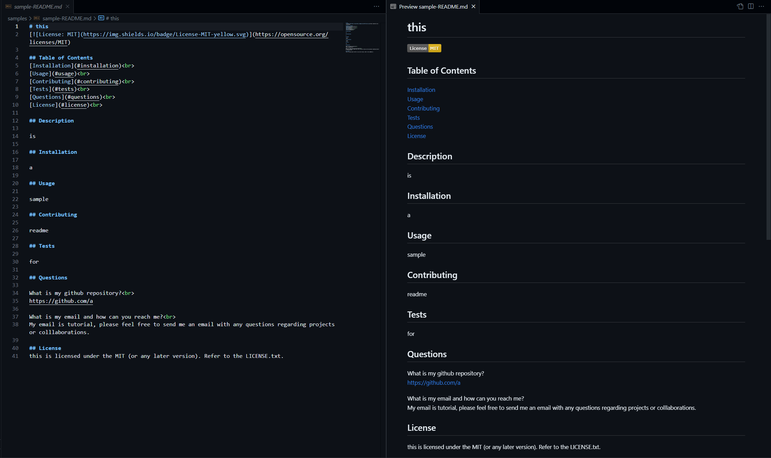Switch to Preview sample-README.md tab
Screen dimensions: 771x458
(433, 7)
